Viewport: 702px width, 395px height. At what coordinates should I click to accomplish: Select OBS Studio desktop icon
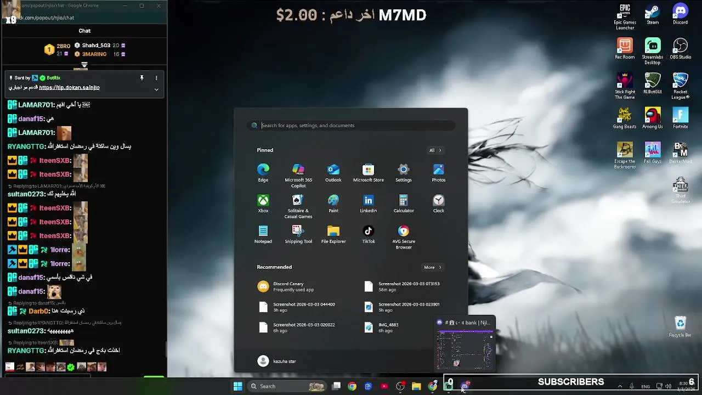(681, 49)
